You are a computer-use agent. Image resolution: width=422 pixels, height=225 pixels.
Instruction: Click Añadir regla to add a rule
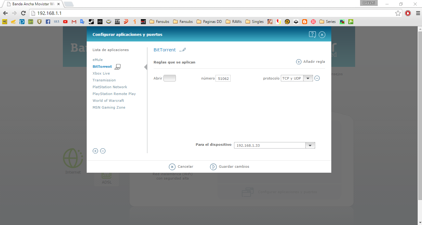311,62
